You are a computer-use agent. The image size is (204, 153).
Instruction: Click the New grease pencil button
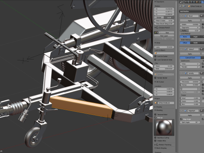click(166, 33)
